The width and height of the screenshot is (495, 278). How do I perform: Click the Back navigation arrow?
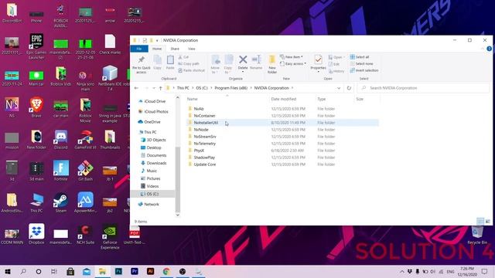coord(136,88)
